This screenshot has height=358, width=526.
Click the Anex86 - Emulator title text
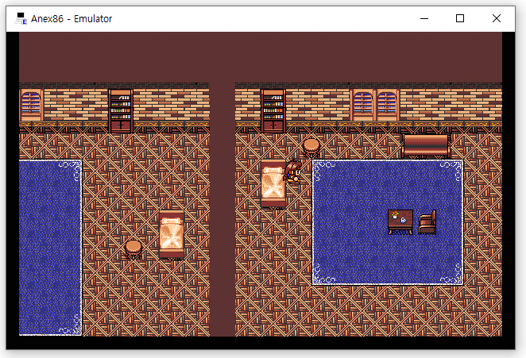tap(72, 19)
